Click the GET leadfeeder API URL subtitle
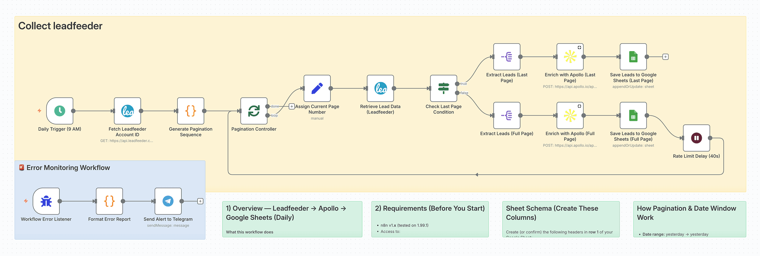 pyautogui.click(x=127, y=141)
